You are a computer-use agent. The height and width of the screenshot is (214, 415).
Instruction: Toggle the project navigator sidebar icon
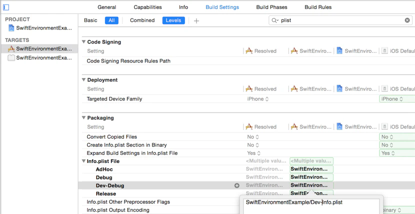coord(6,7)
